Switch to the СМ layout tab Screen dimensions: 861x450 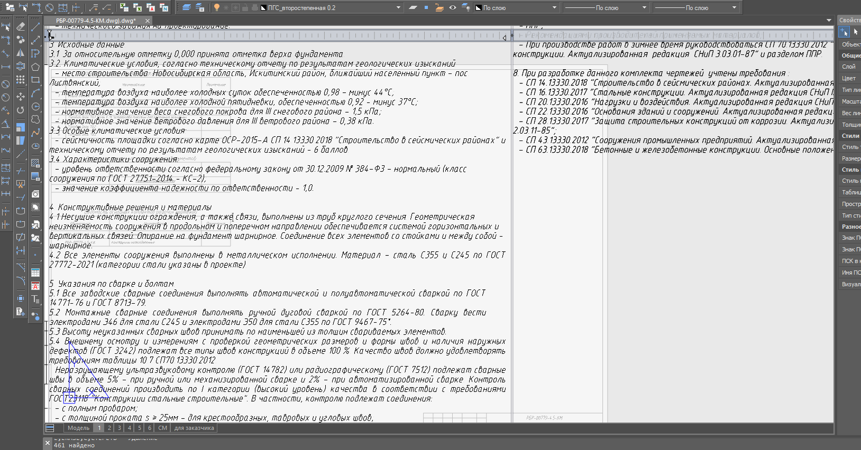tap(163, 428)
